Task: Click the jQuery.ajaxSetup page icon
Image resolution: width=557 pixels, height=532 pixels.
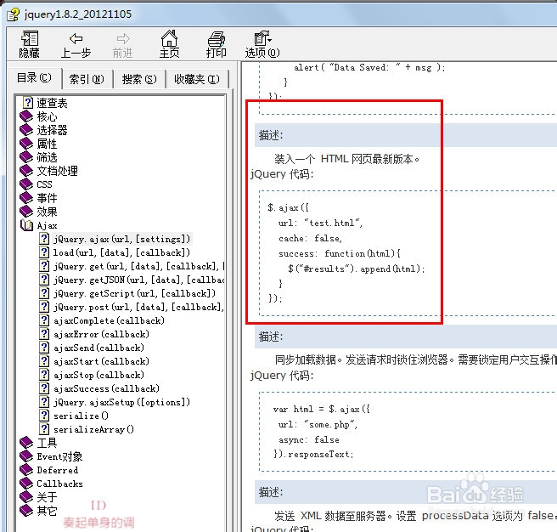Action: click(43, 401)
